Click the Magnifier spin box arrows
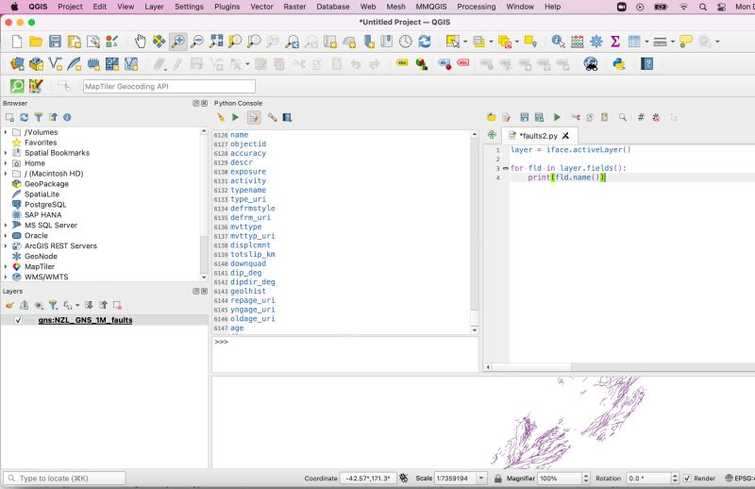755x489 pixels. tap(586, 479)
